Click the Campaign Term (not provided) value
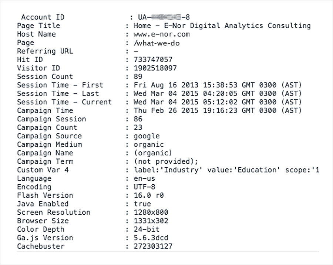Screen dimensions: 333x265 (166, 161)
